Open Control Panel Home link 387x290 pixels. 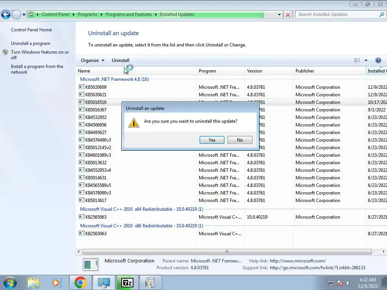31,29
